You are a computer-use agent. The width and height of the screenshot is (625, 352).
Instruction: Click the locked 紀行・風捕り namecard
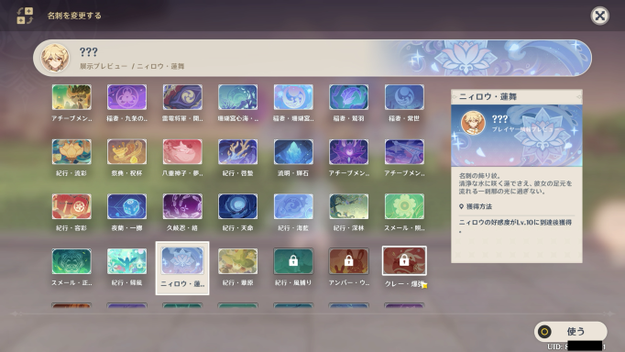click(x=293, y=261)
